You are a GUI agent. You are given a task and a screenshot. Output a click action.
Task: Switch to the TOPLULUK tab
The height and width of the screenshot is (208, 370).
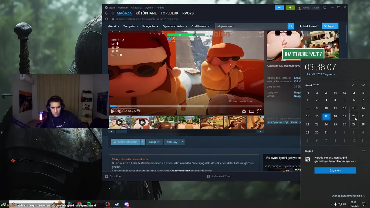pyautogui.click(x=169, y=13)
